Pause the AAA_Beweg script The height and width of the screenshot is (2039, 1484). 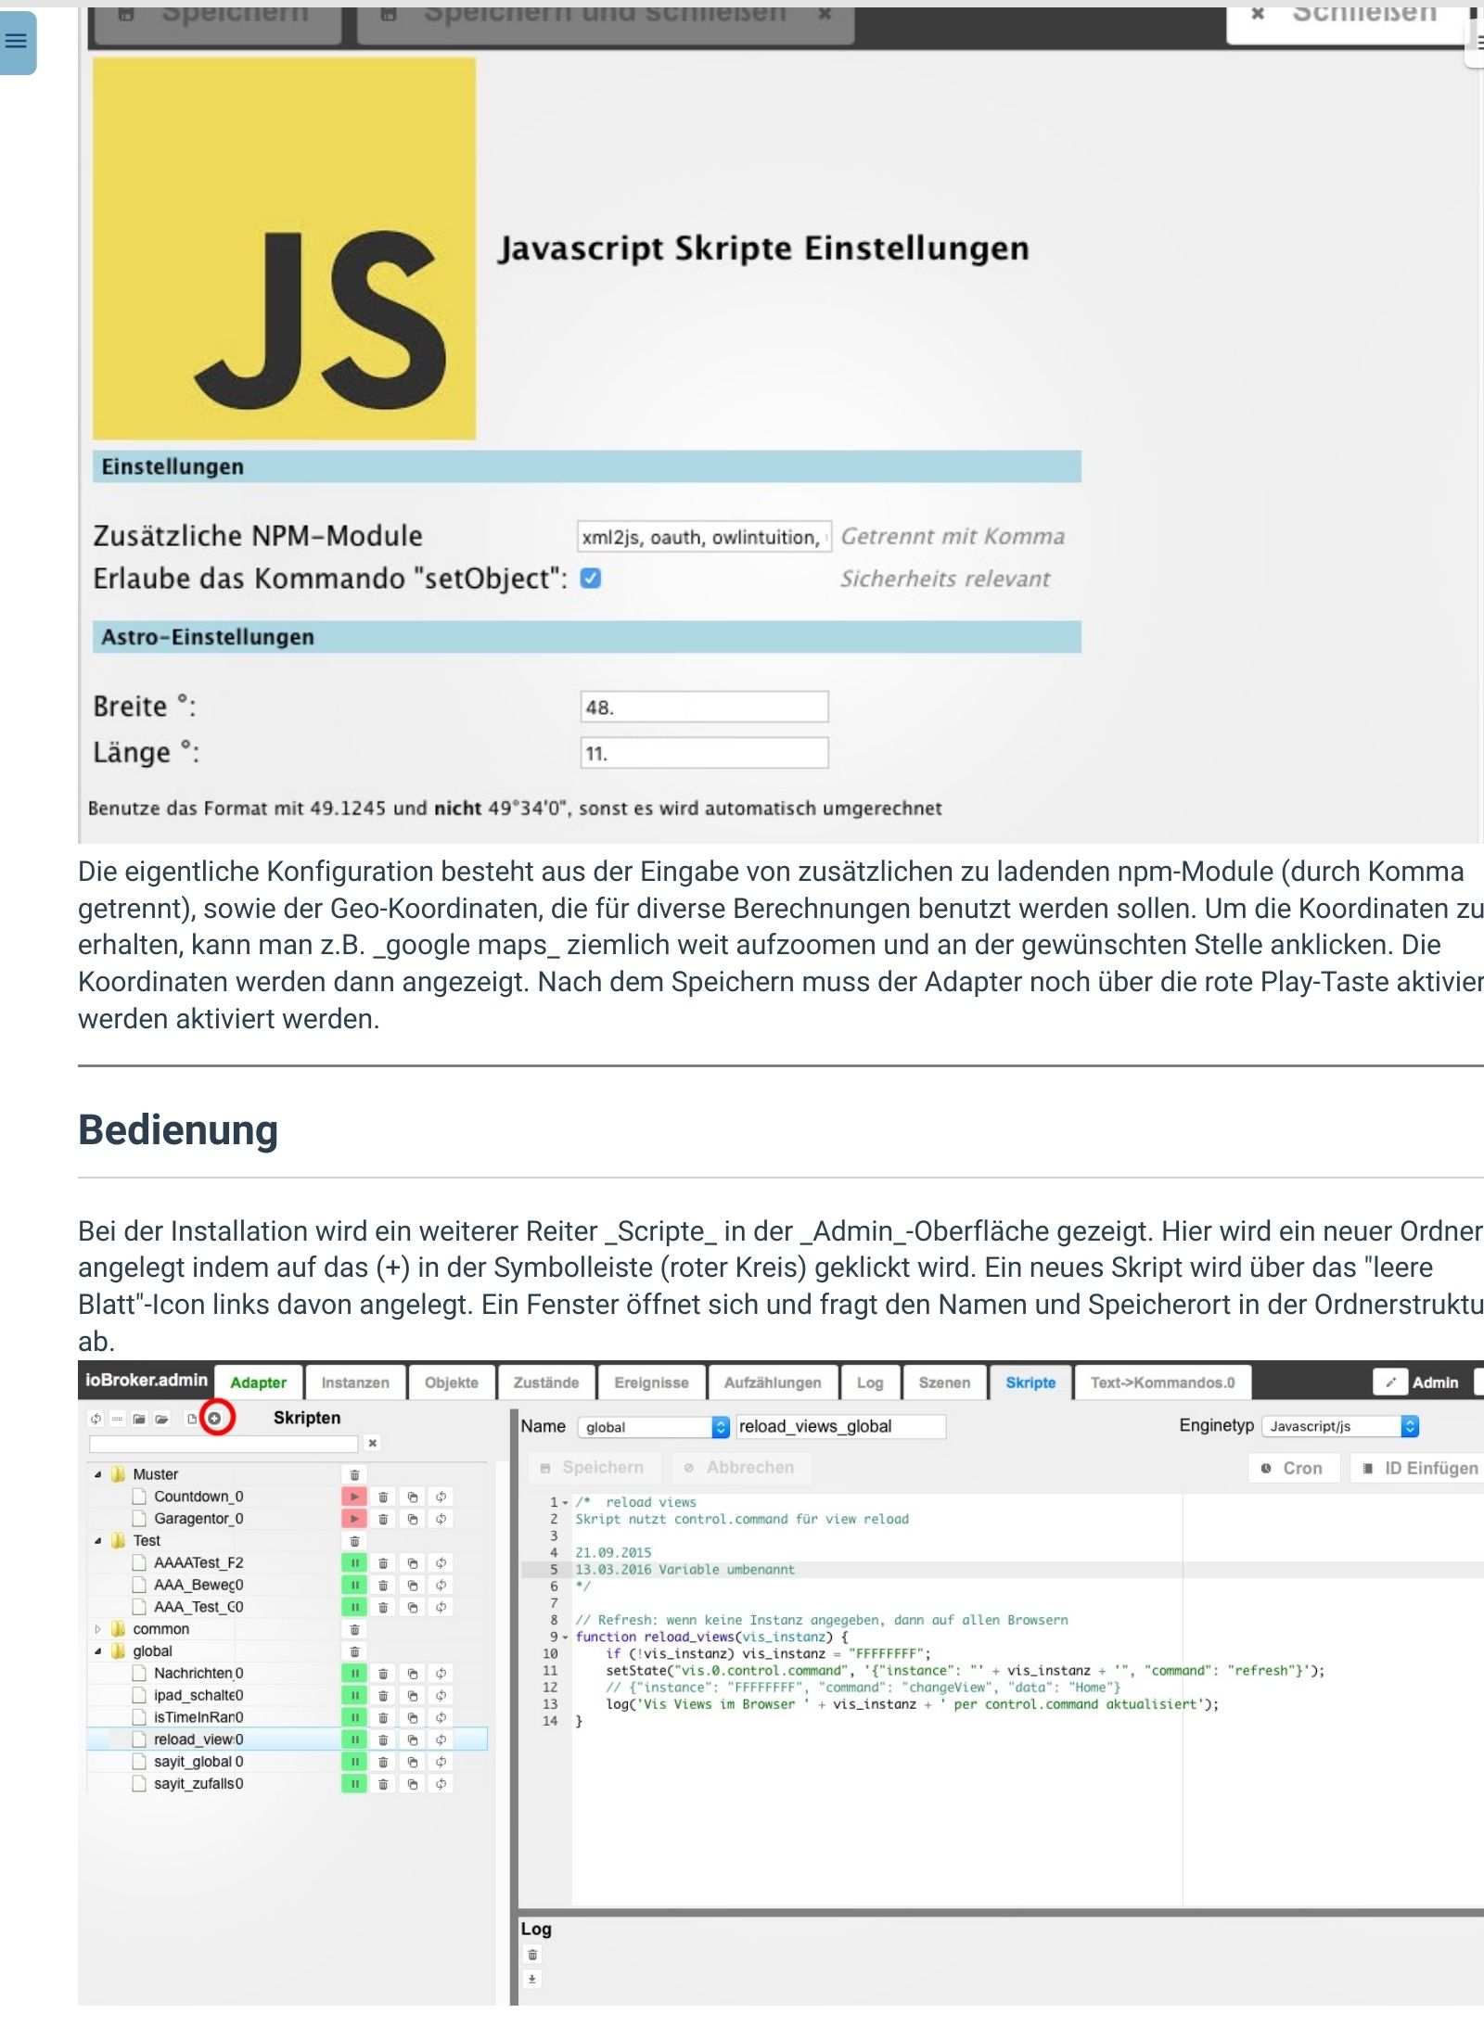click(x=354, y=1586)
